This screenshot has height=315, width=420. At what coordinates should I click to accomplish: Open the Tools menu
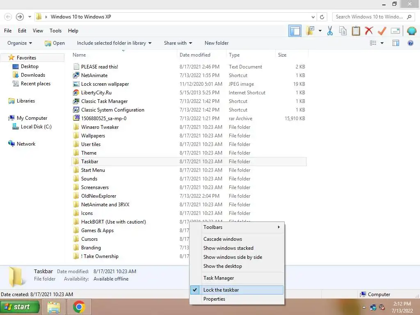coord(55,31)
